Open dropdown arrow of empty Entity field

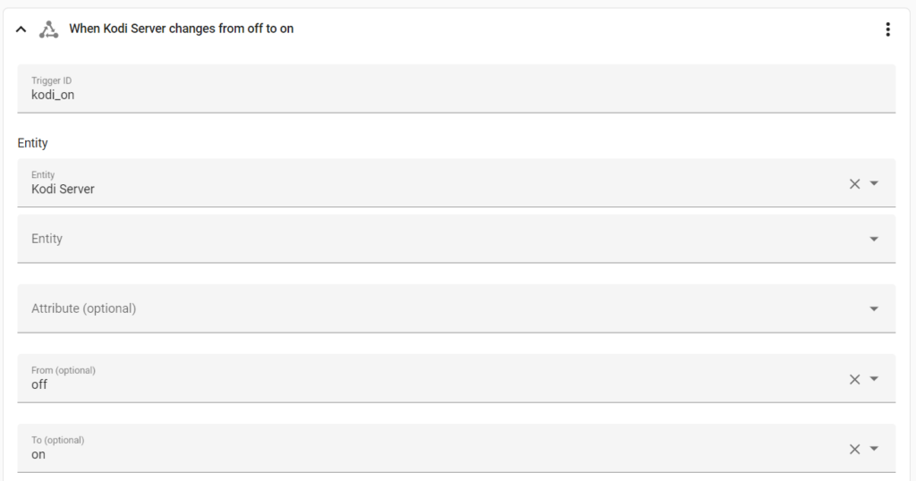point(874,239)
